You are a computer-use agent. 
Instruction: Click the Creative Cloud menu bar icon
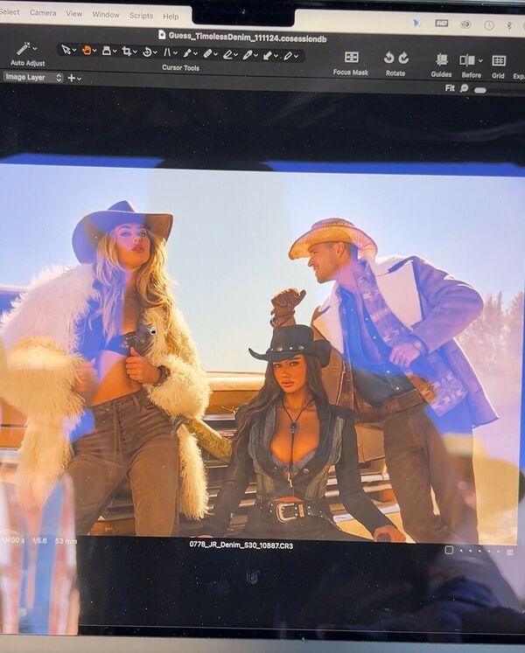pyautogui.click(x=465, y=24)
